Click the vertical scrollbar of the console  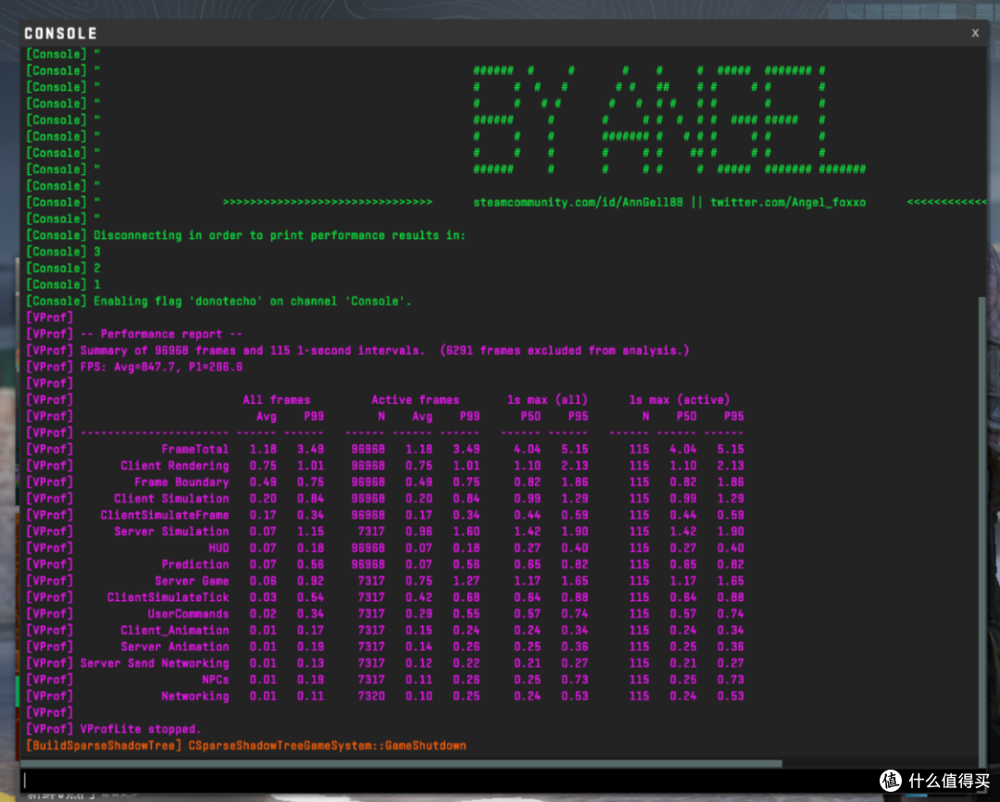click(x=981, y=530)
